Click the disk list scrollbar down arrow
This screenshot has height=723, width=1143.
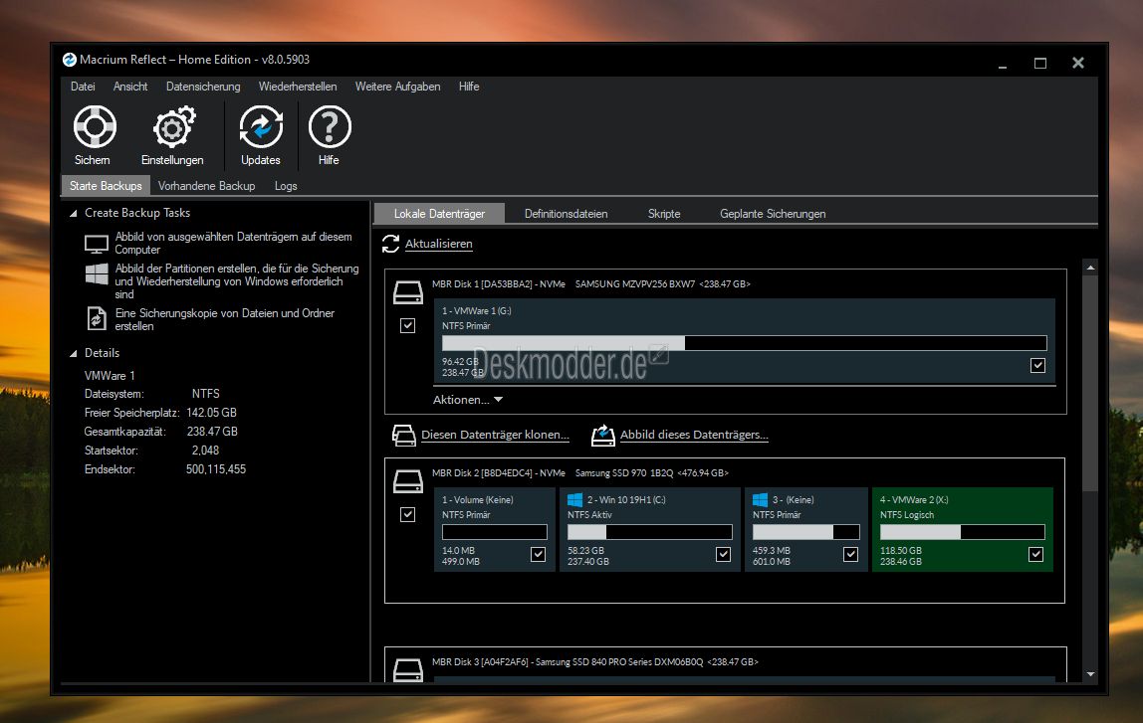click(x=1090, y=674)
